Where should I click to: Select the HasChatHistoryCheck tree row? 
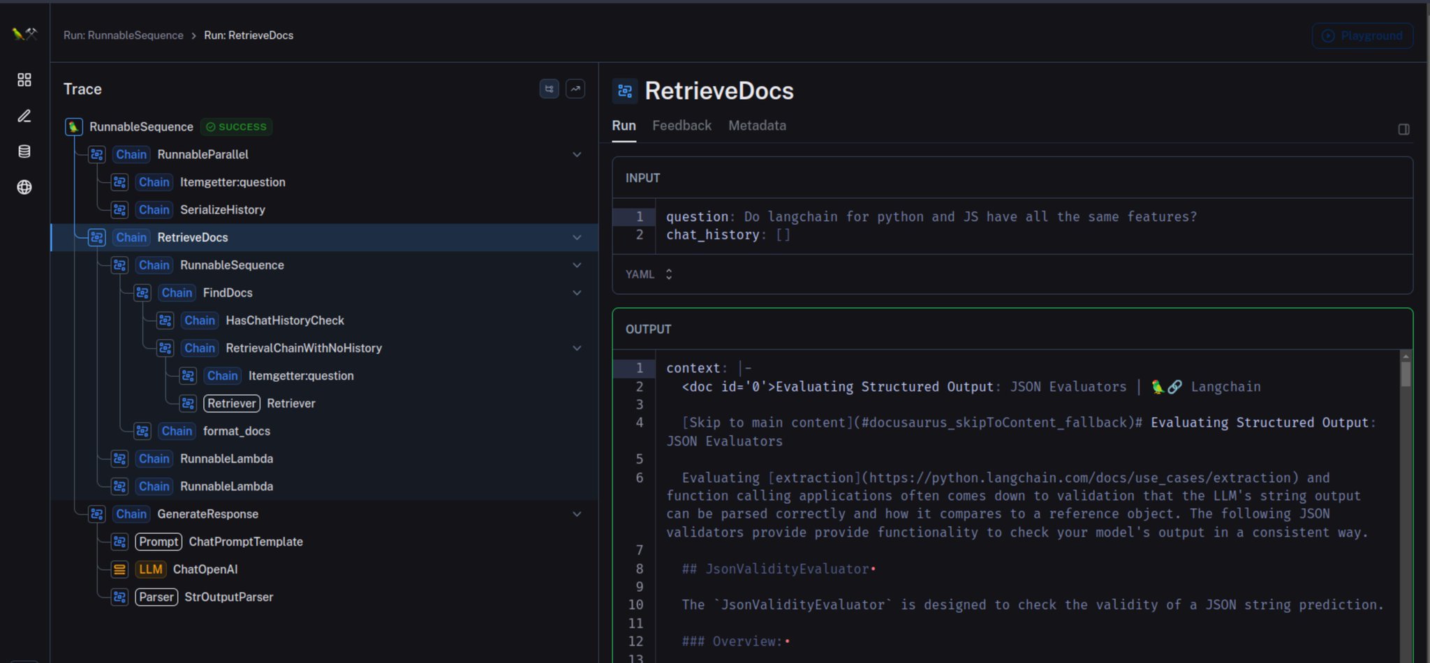tap(325, 320)
